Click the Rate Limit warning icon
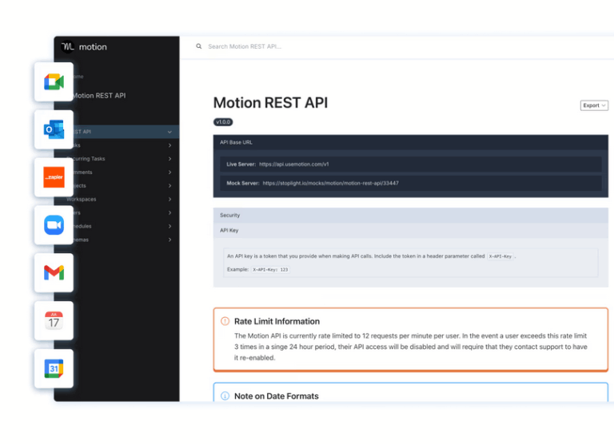614x444 pixels. 225,321
